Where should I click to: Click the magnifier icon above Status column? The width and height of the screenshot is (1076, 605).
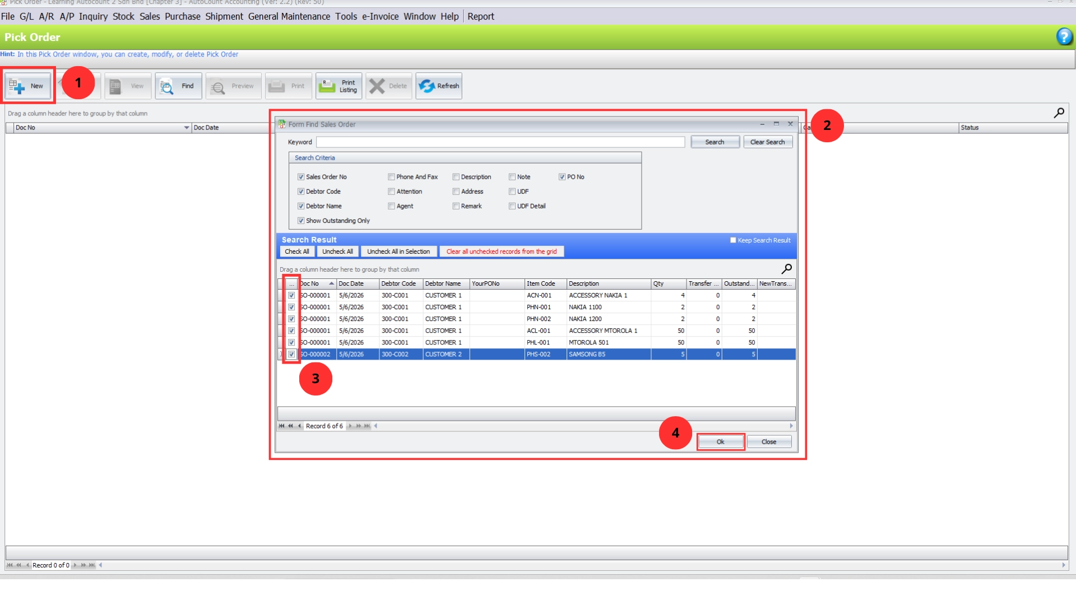tap(1059, 113)
